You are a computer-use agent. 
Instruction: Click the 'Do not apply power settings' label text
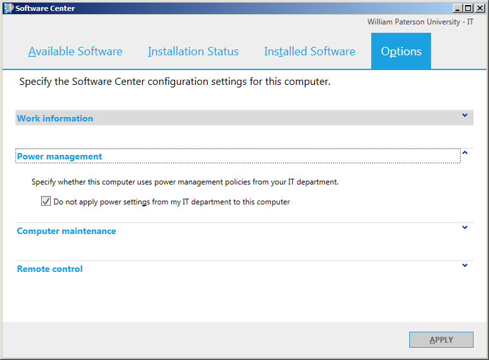pyautogui.click(x=172, y=202)
